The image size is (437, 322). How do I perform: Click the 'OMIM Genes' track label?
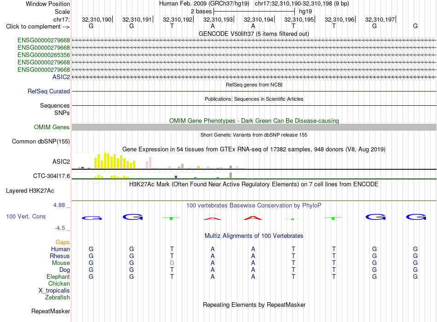(52, 127)
